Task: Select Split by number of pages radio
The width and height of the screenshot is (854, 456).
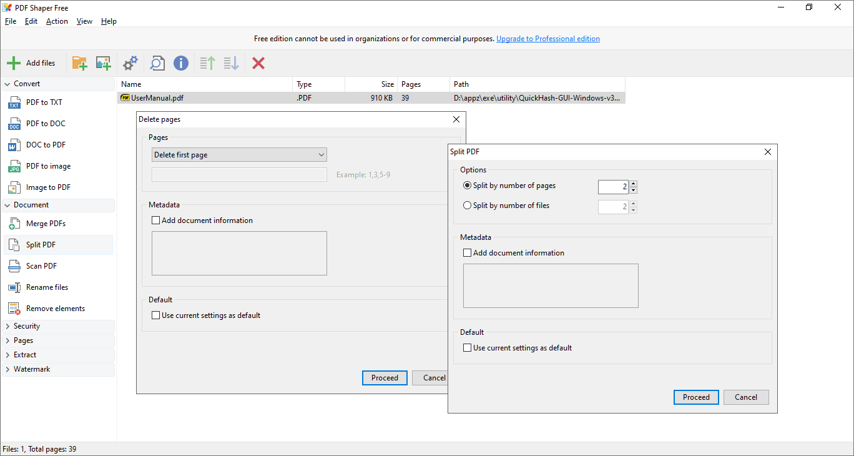Action: [x=467, y=186]
